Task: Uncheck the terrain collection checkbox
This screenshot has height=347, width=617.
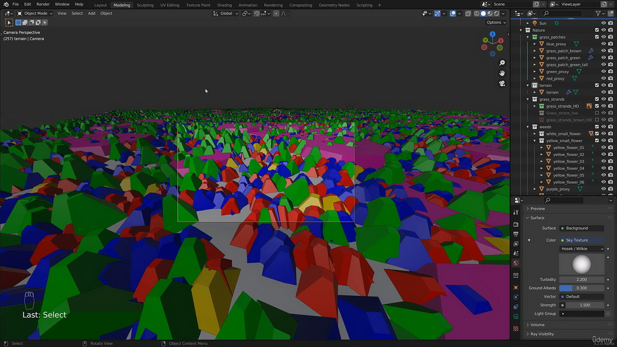Action: pyautogui.click(x=596, y=85)
